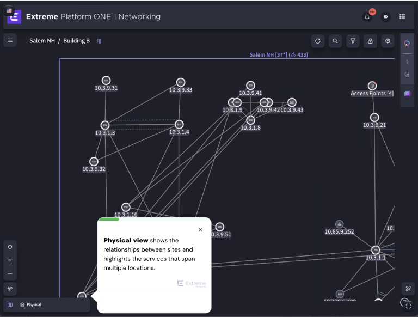Select the Salem NH [37*] site label
The image size is (418, 317).
coord(279,54)
